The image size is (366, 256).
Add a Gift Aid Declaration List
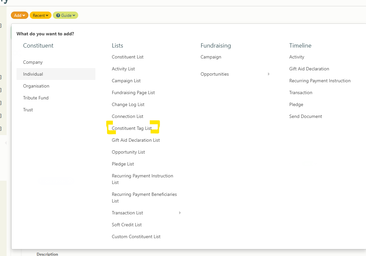click(136, 140)
